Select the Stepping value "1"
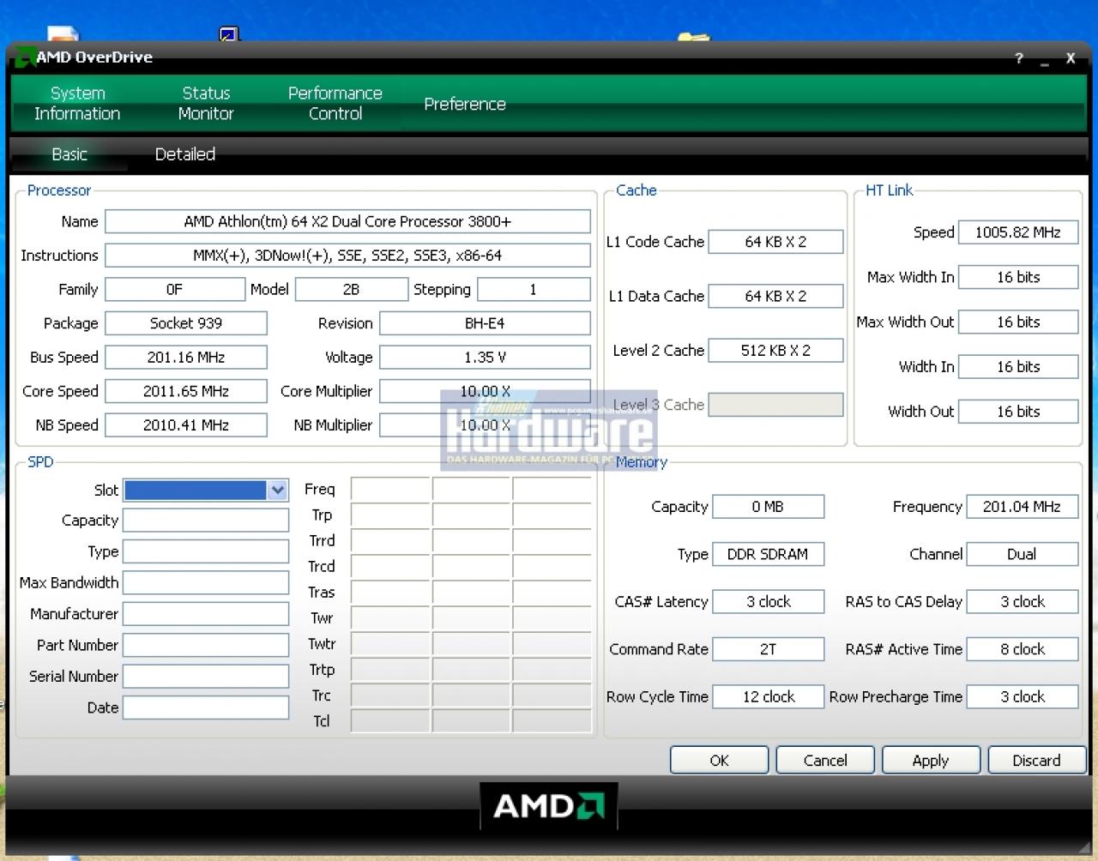This screenshot has height=861, width=1098. pyautogui.click(x=534, y=290)
